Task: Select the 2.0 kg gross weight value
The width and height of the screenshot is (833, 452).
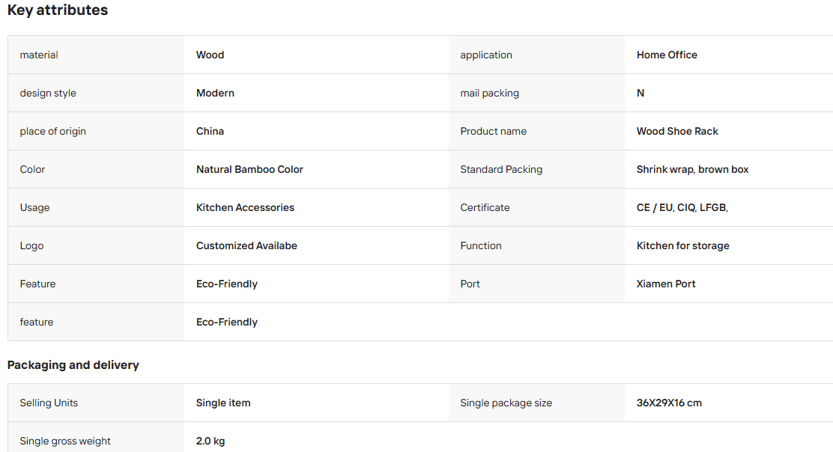Action: click(x=210, y=441)
